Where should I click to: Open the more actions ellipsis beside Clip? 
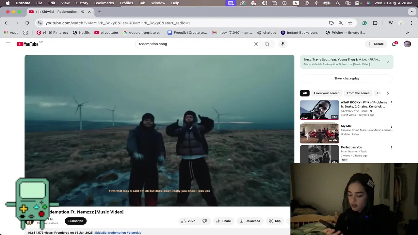[x=289, y=221]
